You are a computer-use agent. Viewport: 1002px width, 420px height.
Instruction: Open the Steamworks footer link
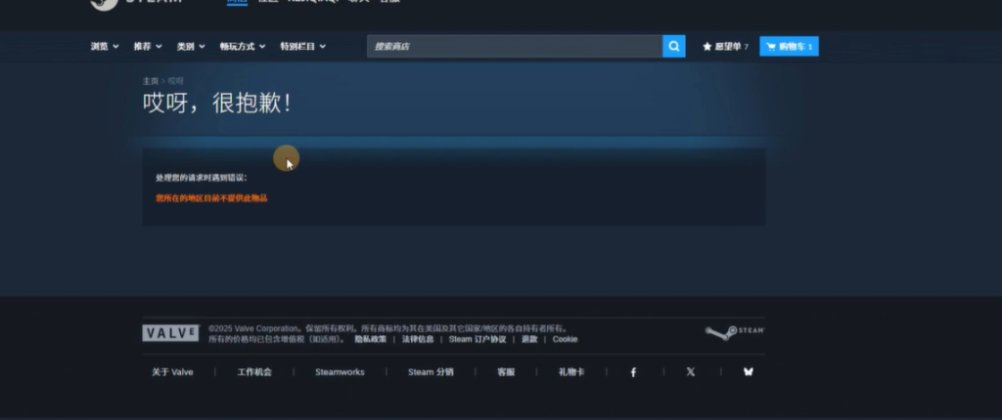tap(340, 372)
